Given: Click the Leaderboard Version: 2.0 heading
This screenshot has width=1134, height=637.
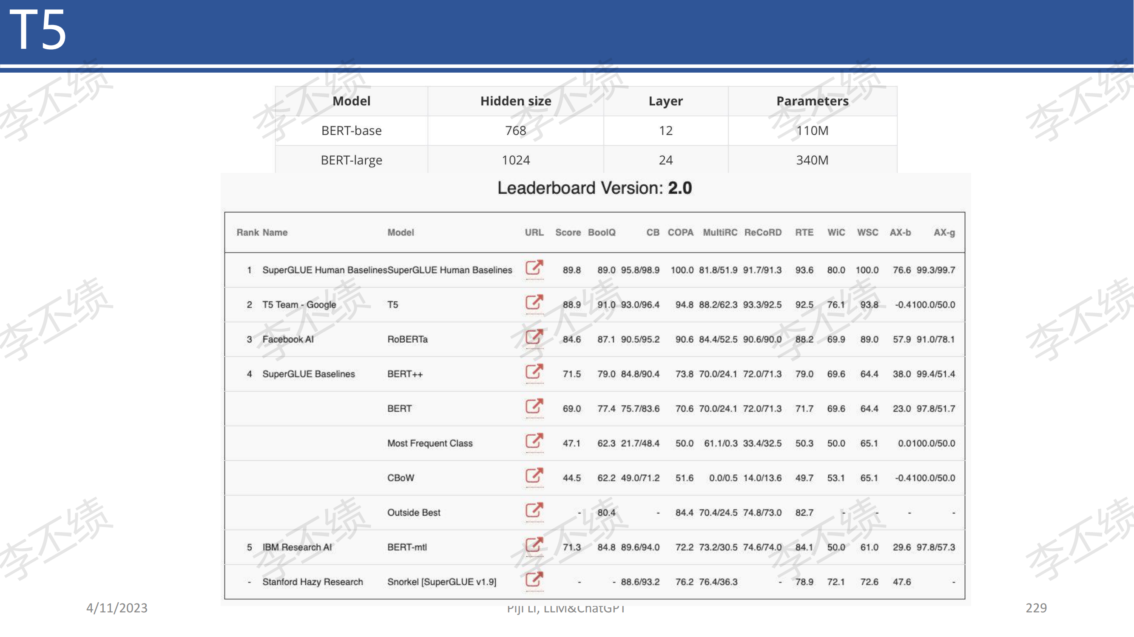Looking at the screenshot, I should [x=595, y=188].
